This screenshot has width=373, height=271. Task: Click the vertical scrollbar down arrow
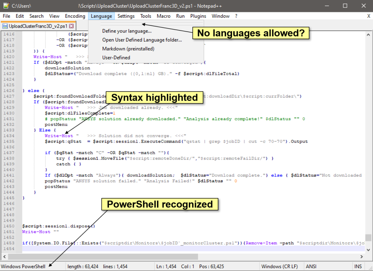(368, 250)
